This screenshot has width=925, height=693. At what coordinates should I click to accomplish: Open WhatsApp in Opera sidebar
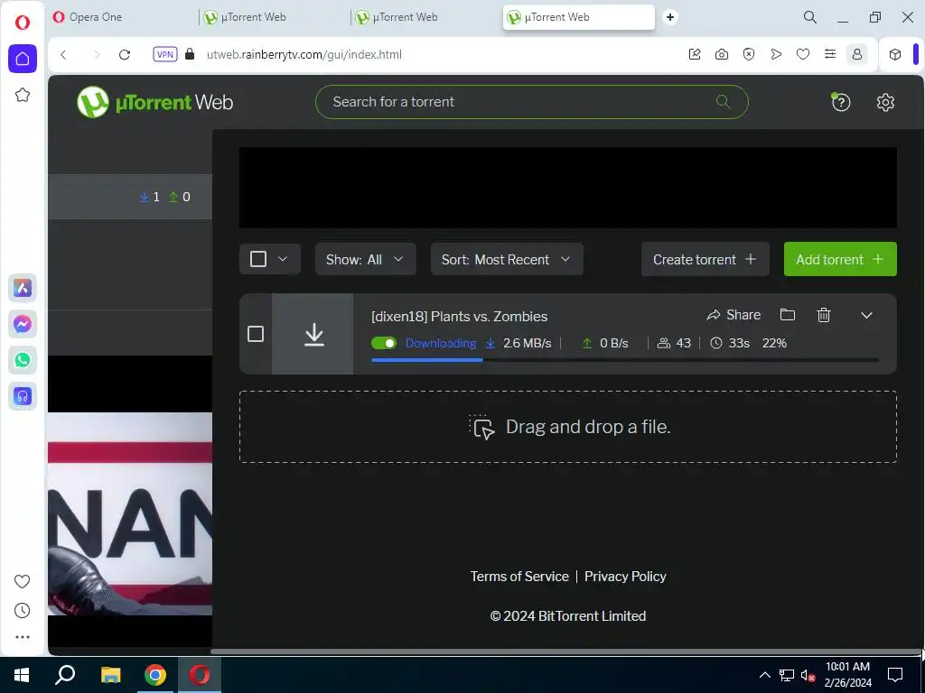[23, 360]
